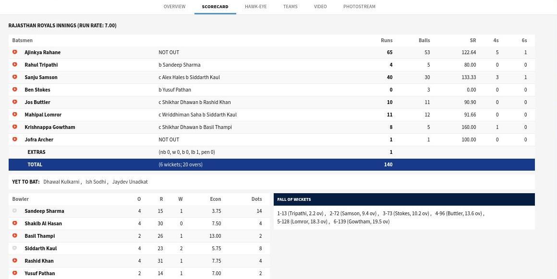The width and height of the screenshot is (557, 279).
Task: Click dismissal 'c Alex Hales b Siddarth Kaul'
Action: pos(189,77)
